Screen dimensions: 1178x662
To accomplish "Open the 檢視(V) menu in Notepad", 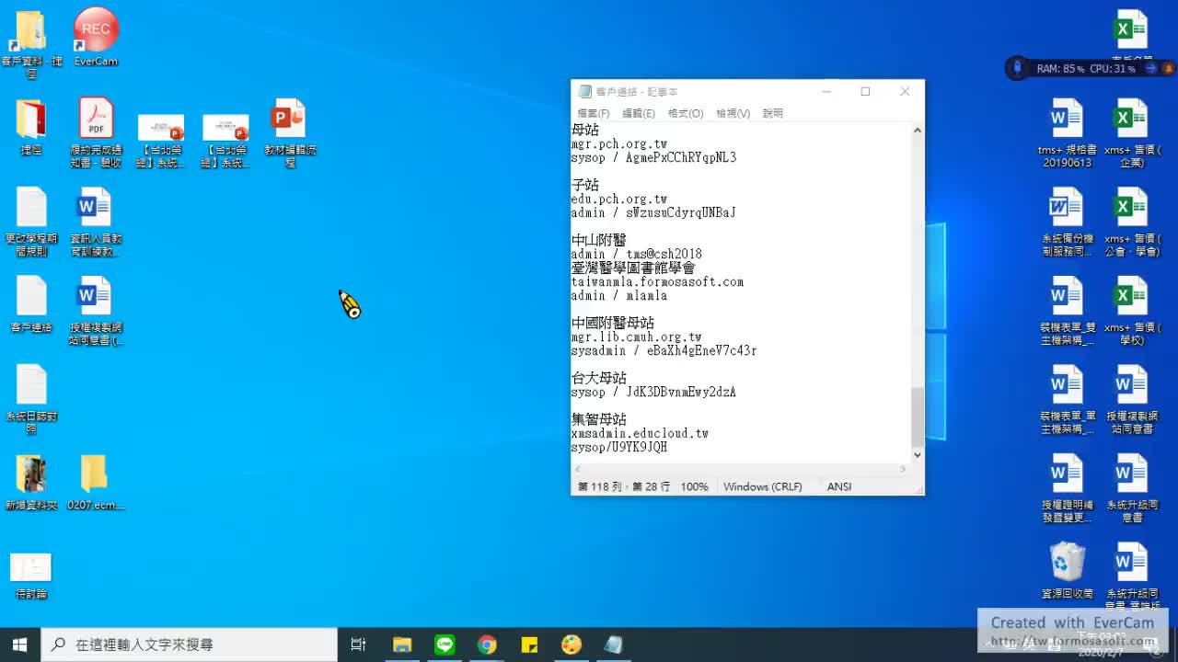I will tap(733, 113).
